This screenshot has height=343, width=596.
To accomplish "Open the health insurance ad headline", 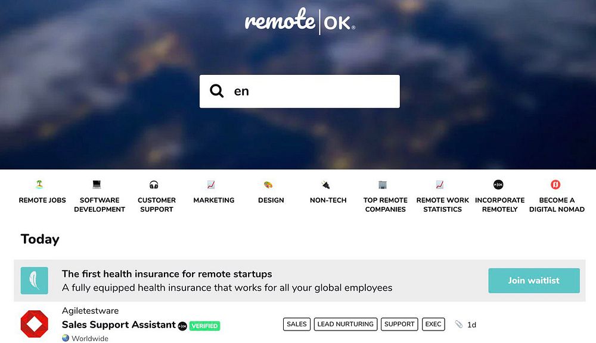I will [x=167, y=273].
